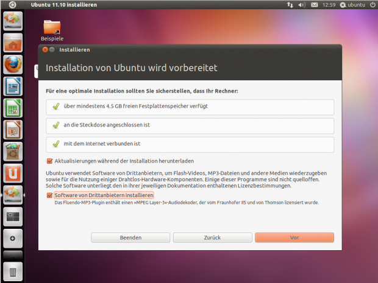The image size is (378, 283).
Task: Toggle Aktualisierungen während der Installation herunterladen
Action: [120, 161]
